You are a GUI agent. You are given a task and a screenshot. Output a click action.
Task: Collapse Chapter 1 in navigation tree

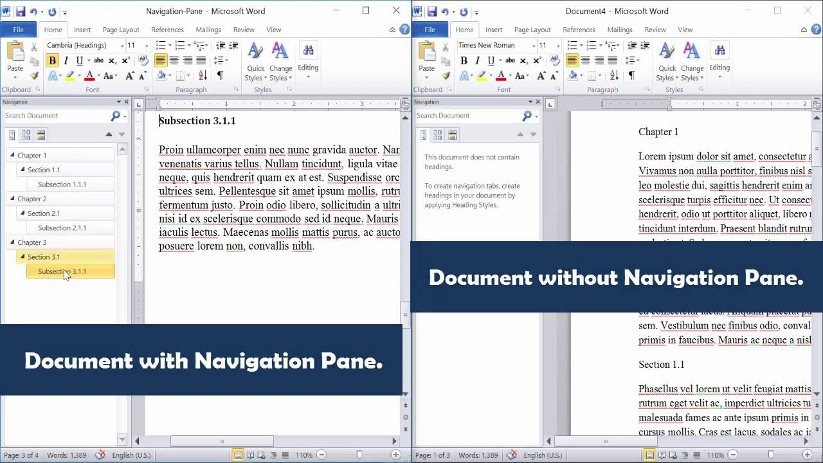click(x=12, y=155)
